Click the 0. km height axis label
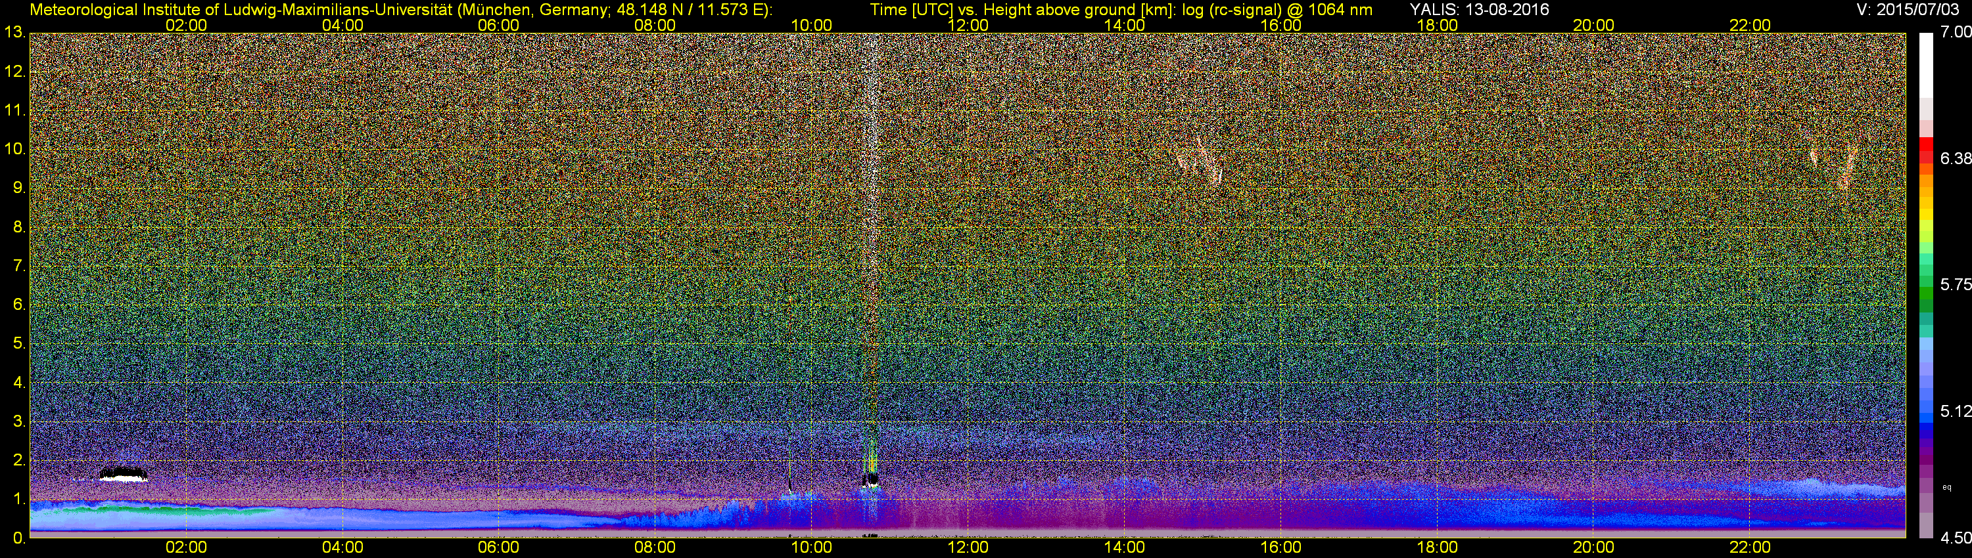This screenshot has width=1972, height=558. (x=18, y=538)
